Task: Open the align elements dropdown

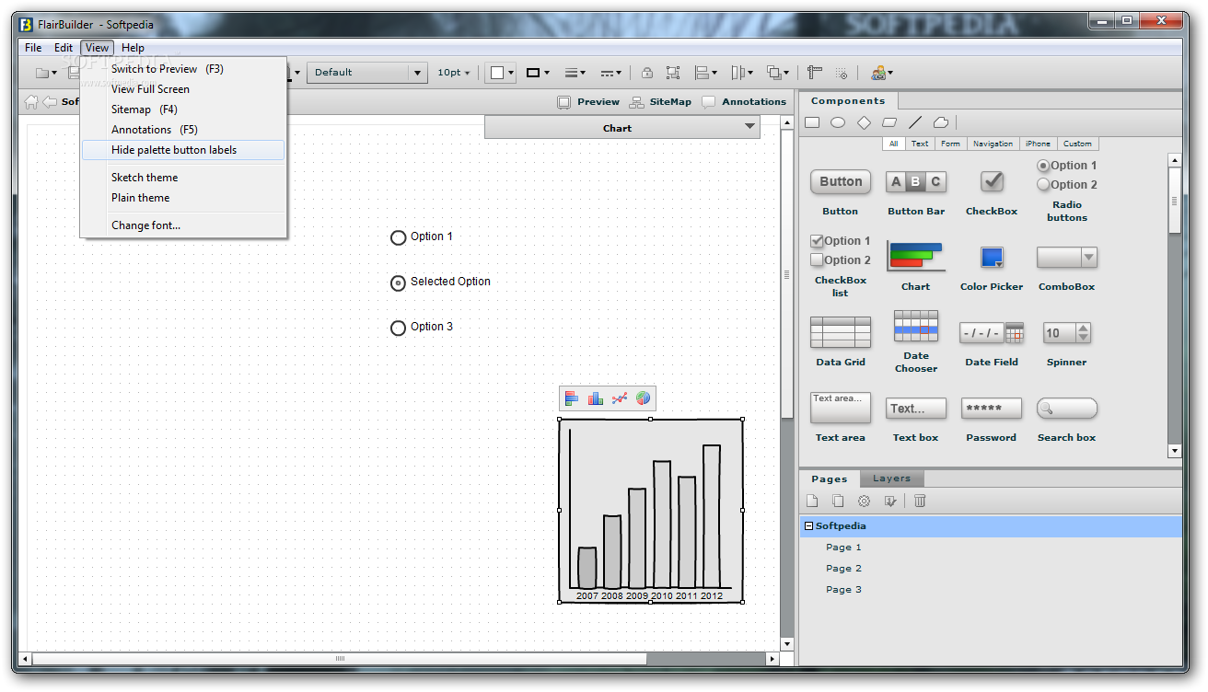Action: 707,73
